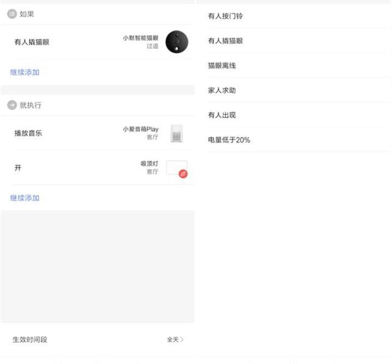Click the red badge on 吸顶灯 icon

(183, 174)
